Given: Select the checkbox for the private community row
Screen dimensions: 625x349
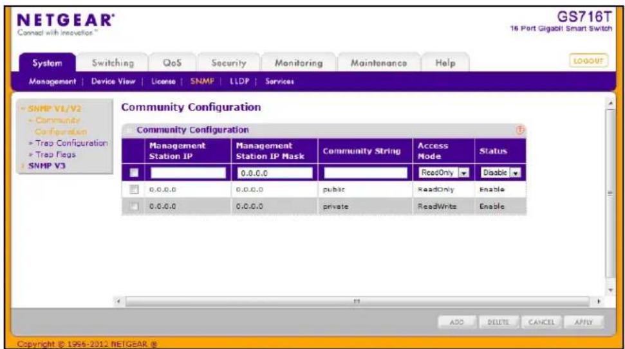Looking at the screenshot, I should pyautogui.click(x=134, y=206).
